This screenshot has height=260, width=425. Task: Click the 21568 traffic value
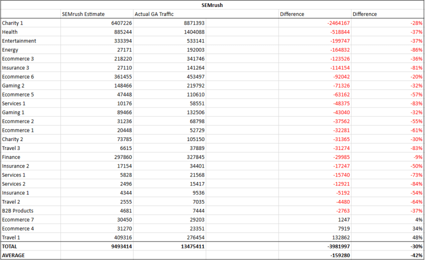pos(169,175)
